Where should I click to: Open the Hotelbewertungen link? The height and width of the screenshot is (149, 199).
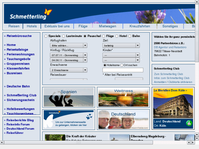coord(21,109)
